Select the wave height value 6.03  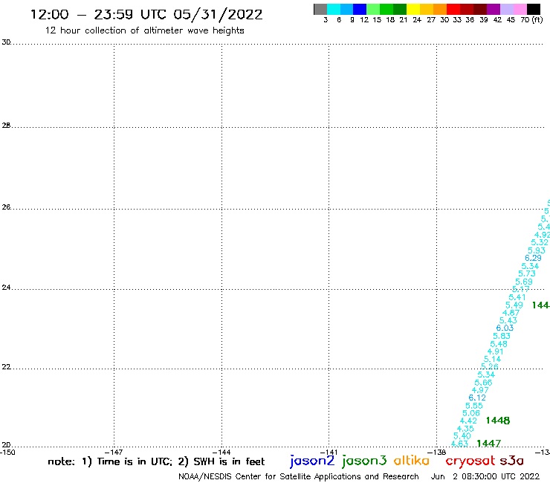[505, 328]
